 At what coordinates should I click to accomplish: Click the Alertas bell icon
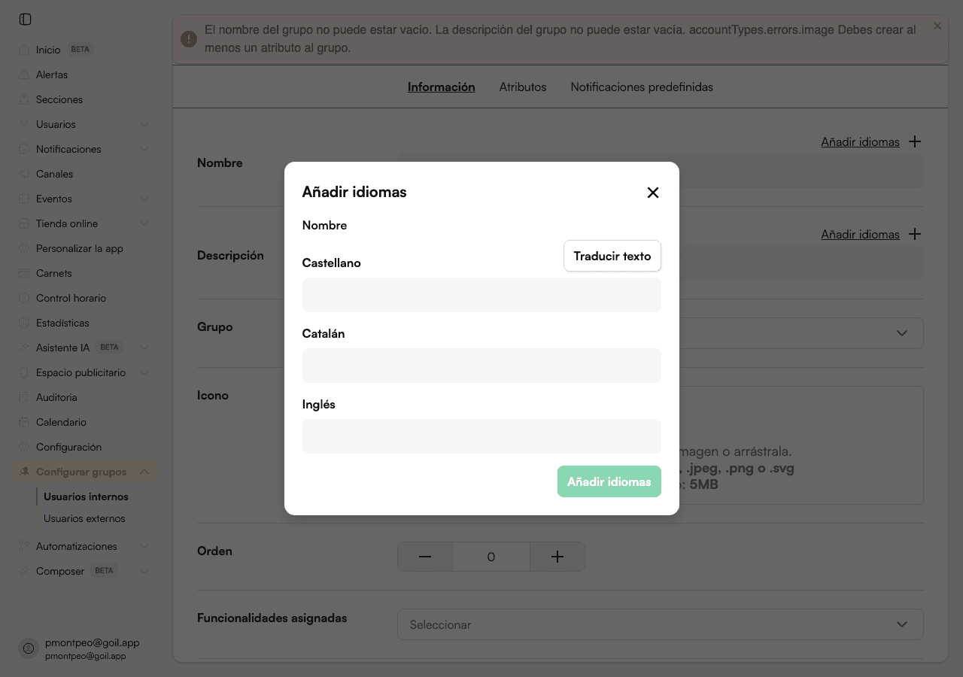[24, 74]
